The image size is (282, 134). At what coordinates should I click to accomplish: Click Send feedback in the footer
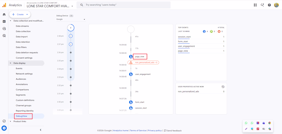(x=173, y=131)
